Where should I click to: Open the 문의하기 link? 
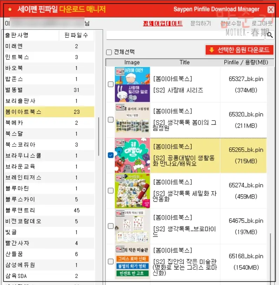pos(200,23)
